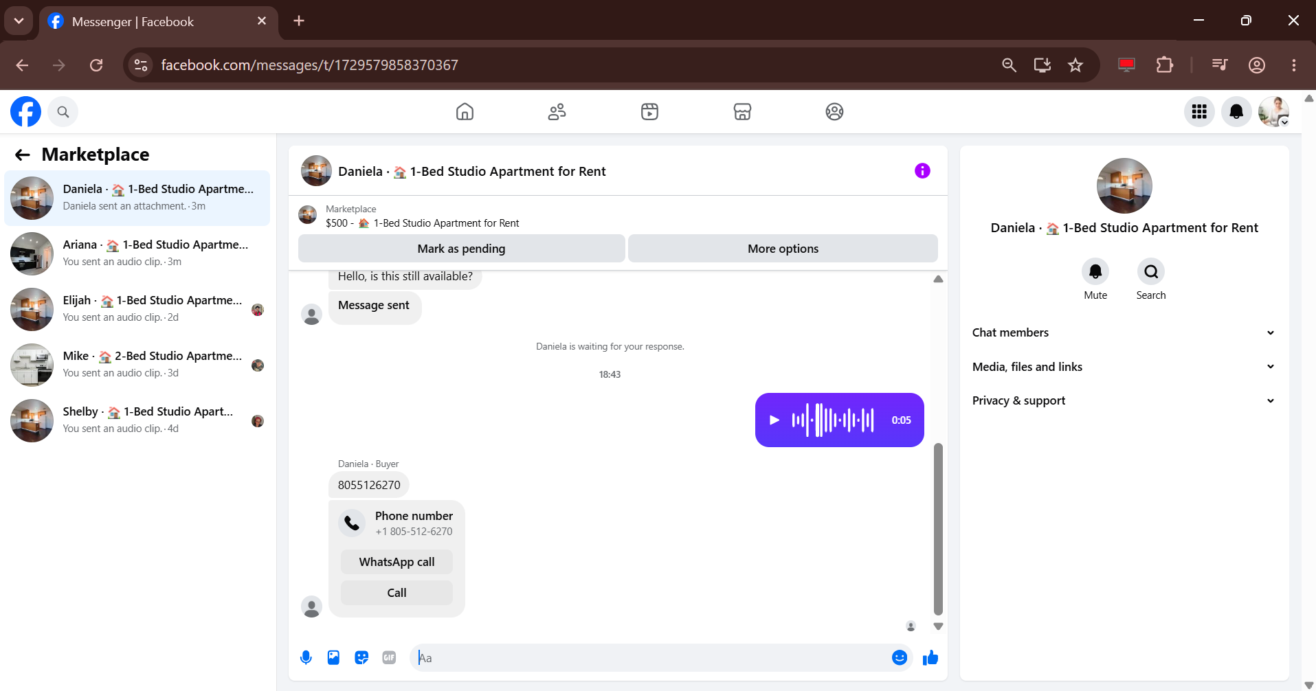This screenshot has width=1316, height=691.
Task: Record a voice clip with microphone icon
Action: pos(306,657)
